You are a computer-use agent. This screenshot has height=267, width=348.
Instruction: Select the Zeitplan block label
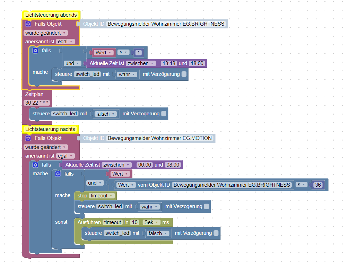(x=34, y=94)
